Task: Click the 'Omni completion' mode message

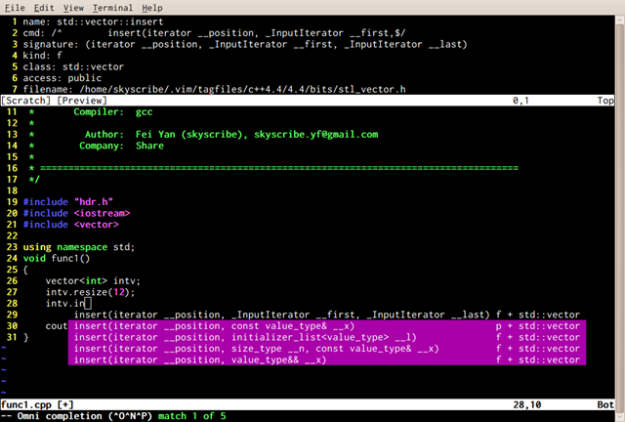Action: [76, 416]
